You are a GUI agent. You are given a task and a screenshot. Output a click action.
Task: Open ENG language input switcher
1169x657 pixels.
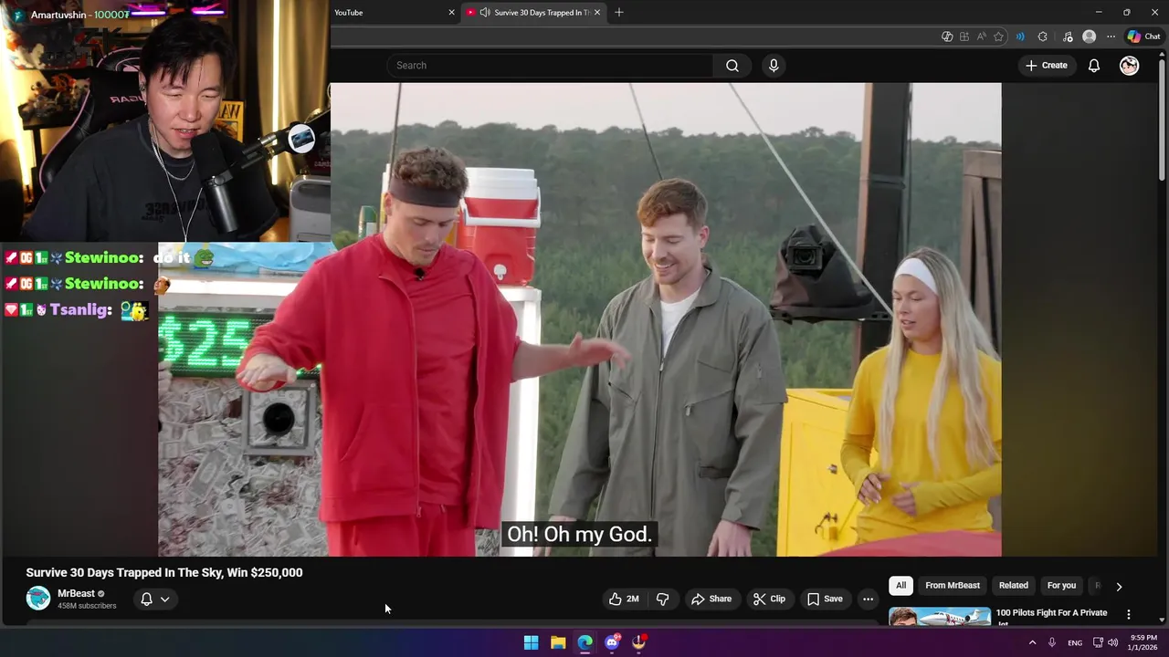pyautogui.click(x=1075, y=643)
